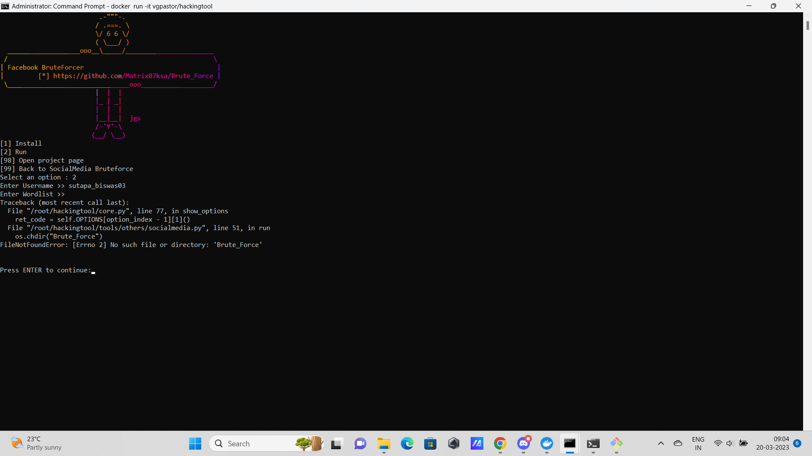The height and width of the screenshot is (456, 812).
Task: Open Task View from the taskbar
Action: point(337,443)
